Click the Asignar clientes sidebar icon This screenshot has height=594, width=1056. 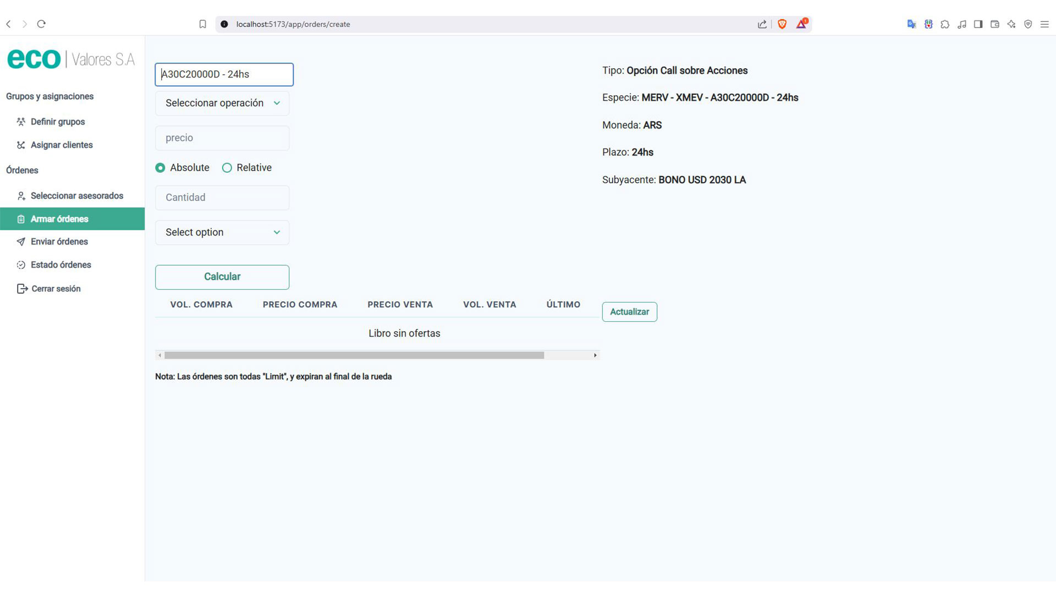(x=21, y=145)
